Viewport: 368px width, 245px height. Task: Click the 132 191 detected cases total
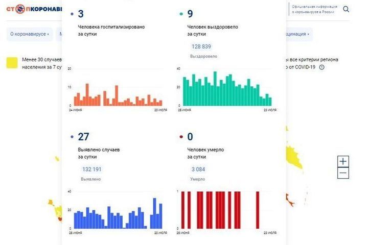pos(92,169)
